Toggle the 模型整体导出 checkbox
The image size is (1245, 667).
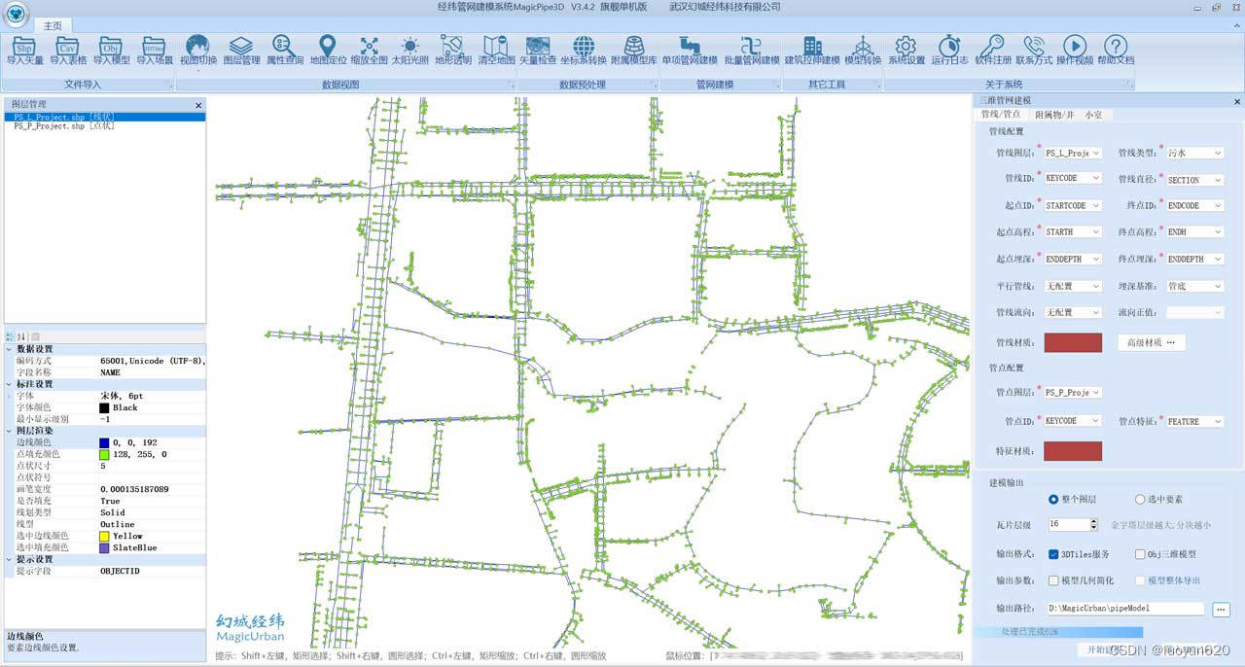(1140, 580)
